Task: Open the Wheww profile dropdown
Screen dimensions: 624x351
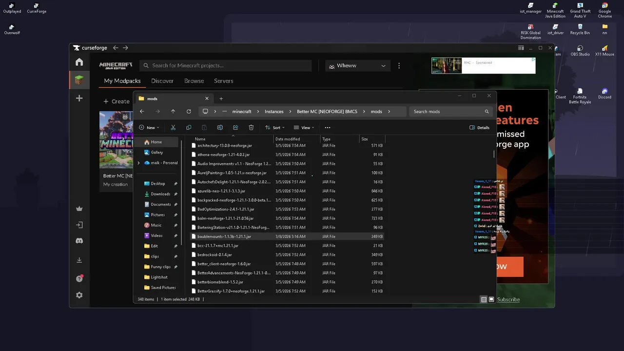Action: [358, 66]
